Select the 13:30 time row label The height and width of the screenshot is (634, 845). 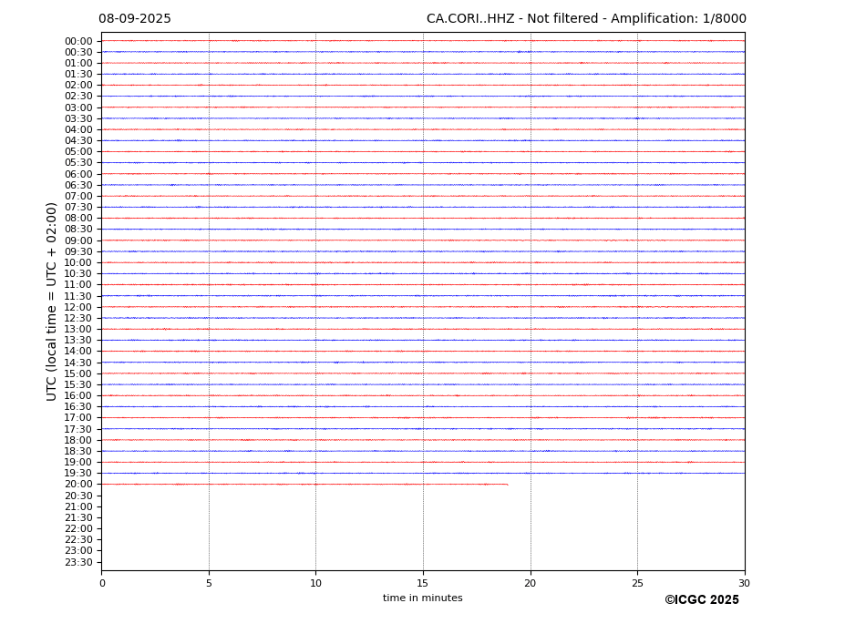[78, 341]
